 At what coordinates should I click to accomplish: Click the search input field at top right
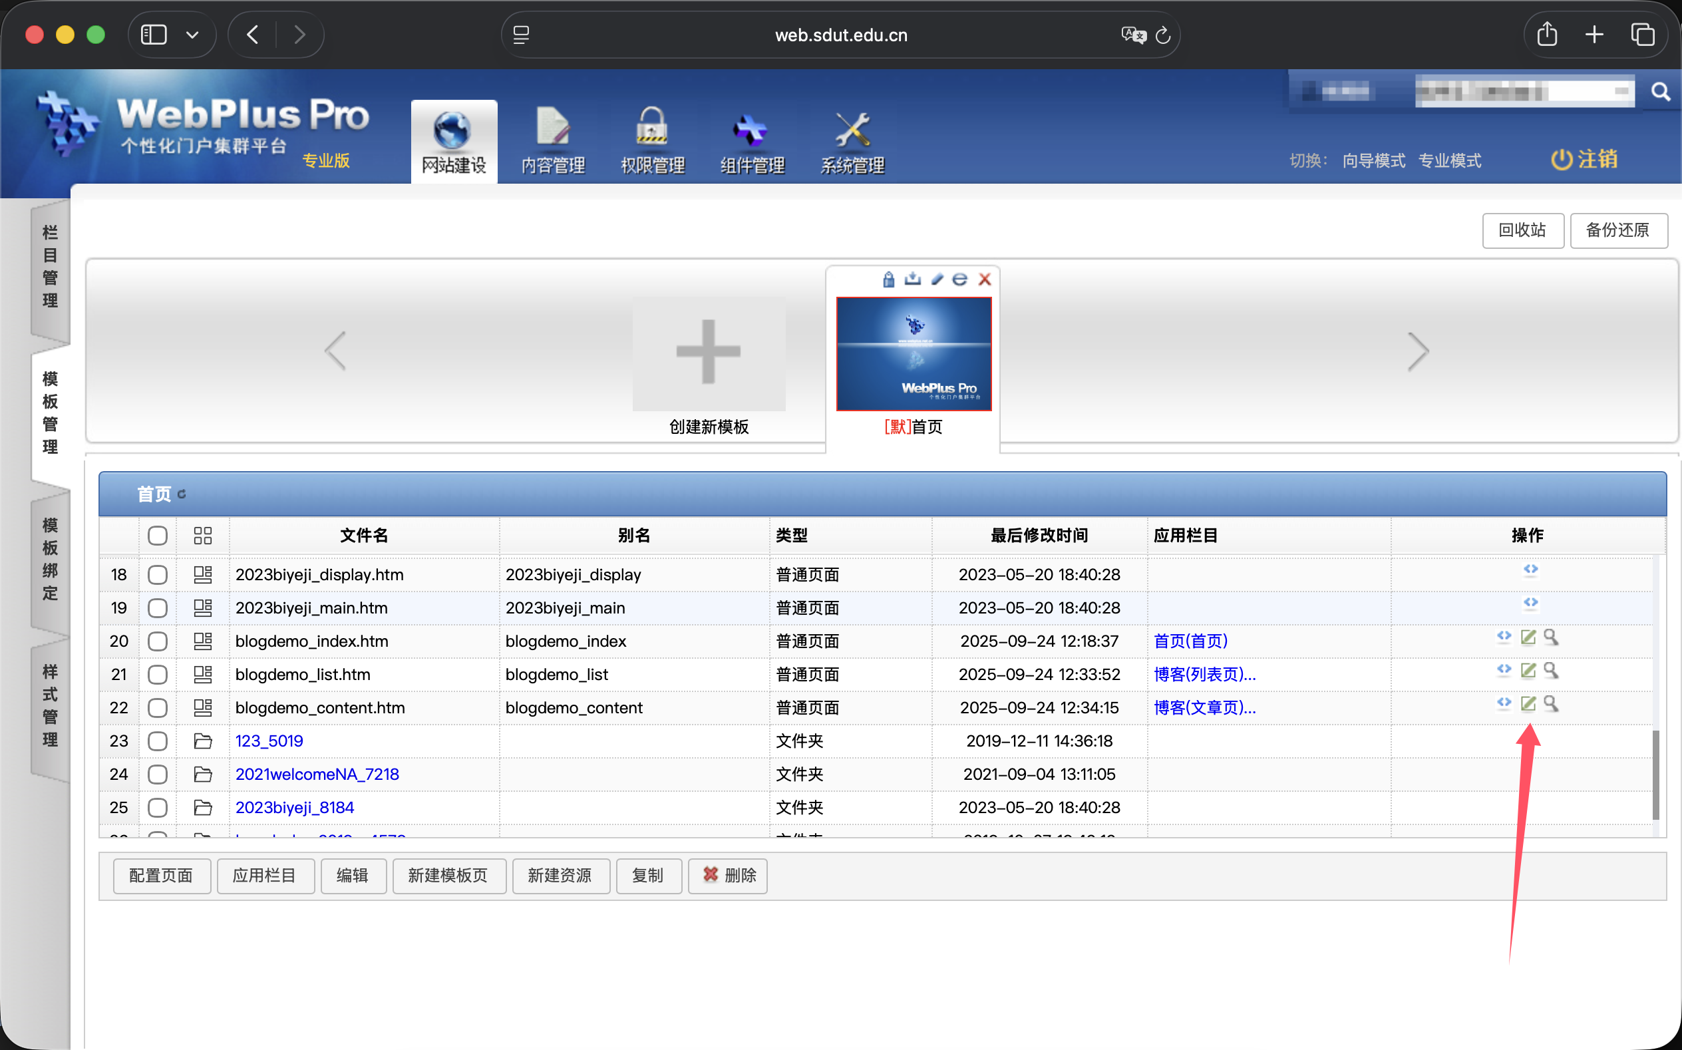tap(1524, 90)
